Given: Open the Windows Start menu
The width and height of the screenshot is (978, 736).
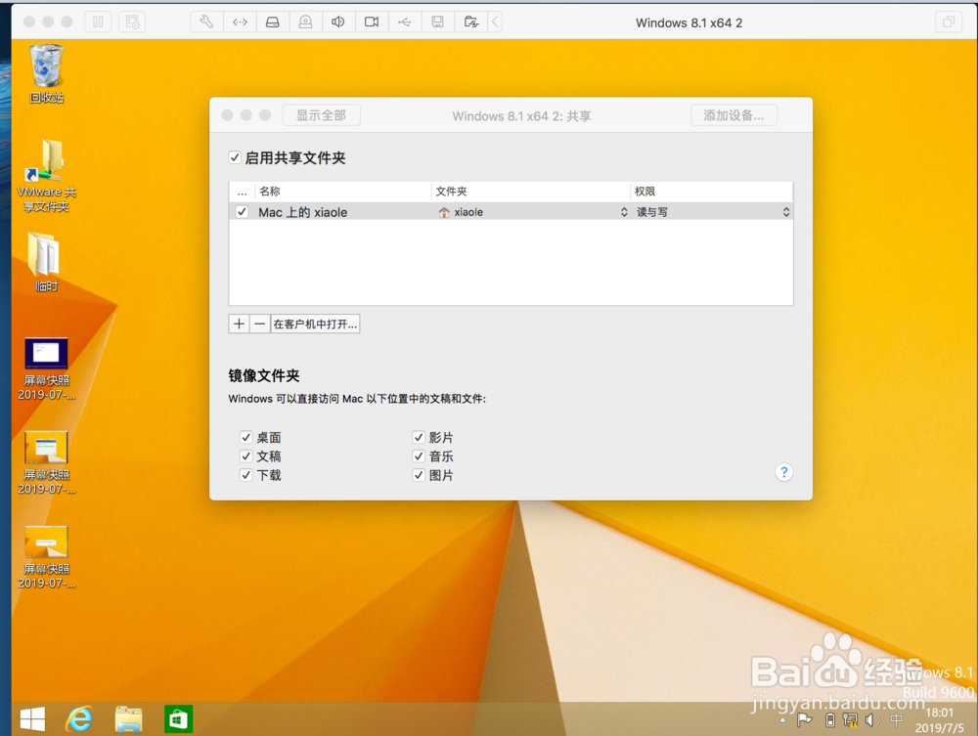Looking at the screenshot, I should 32,719.
